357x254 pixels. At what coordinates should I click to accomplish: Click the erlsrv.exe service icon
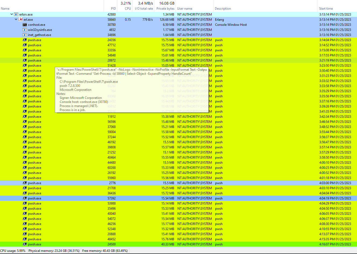coord(16,14)
